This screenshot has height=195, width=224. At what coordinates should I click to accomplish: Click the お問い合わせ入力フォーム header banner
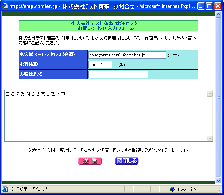coord(109,26)
